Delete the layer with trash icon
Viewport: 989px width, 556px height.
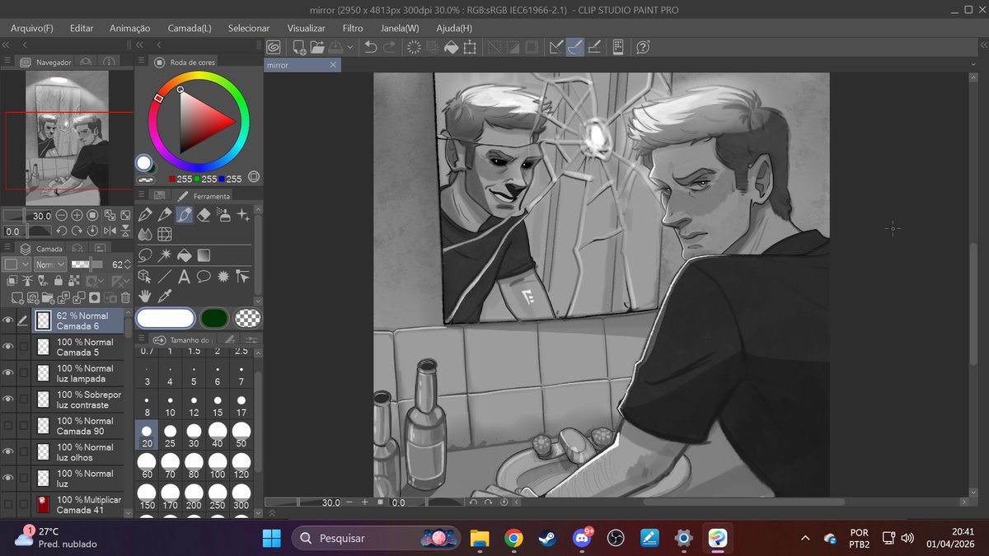coord(125,297)
